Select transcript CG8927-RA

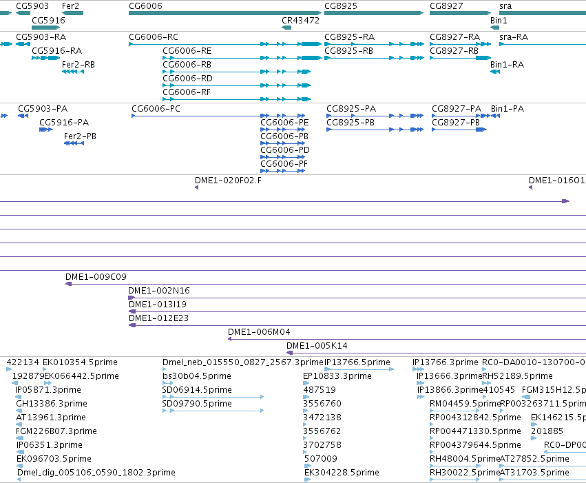click(x=454, y=37)
